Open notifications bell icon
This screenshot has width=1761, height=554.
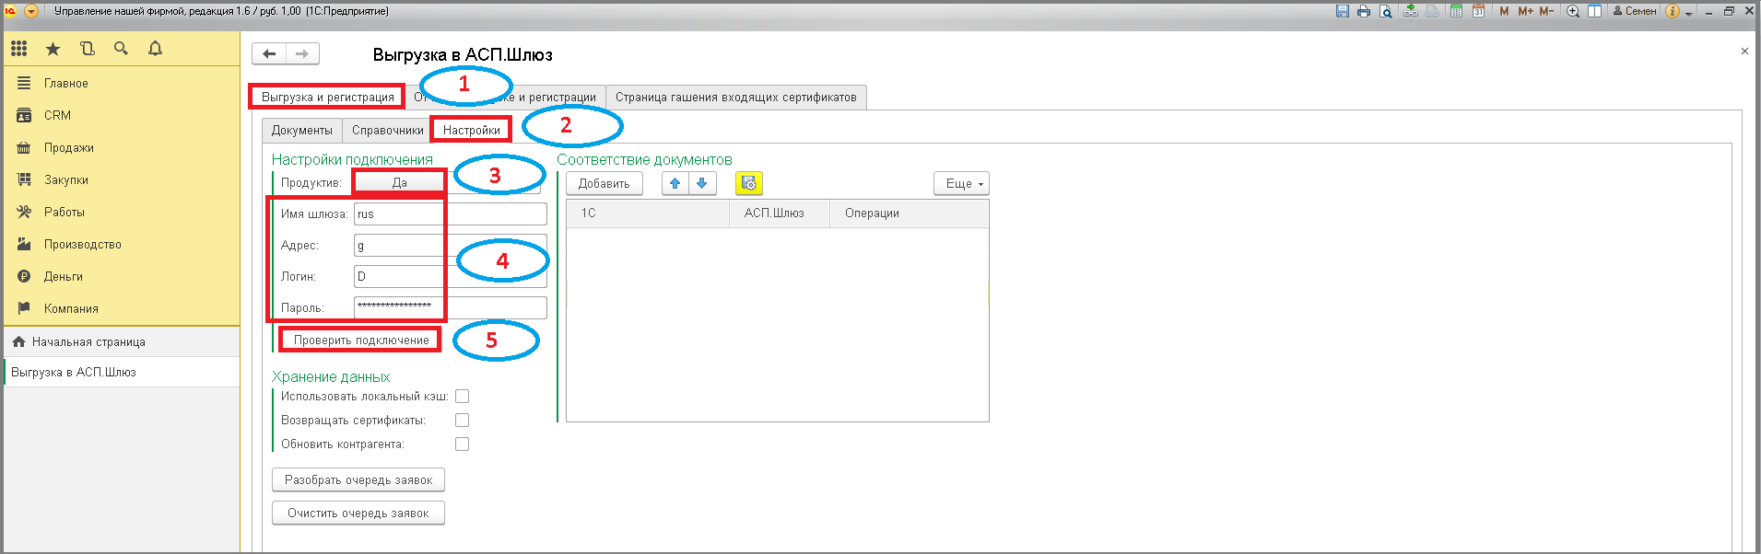pyautogui.click(x=155, y=49)
